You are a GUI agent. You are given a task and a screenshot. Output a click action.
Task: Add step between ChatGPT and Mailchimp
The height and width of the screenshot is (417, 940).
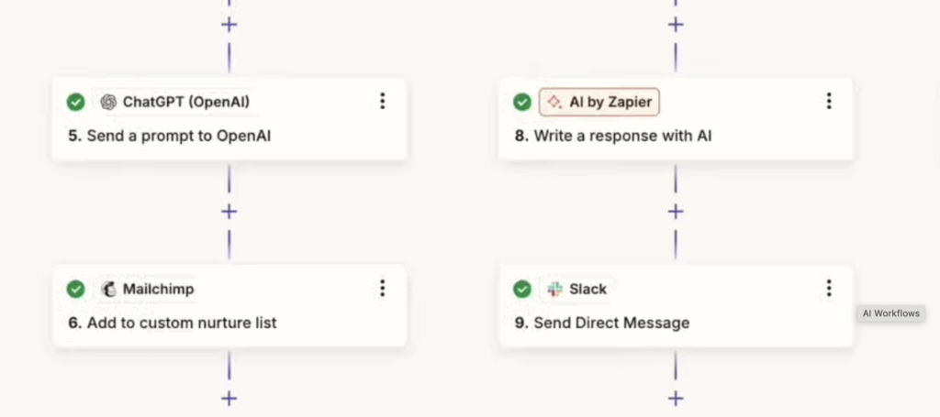coord(229,212)
